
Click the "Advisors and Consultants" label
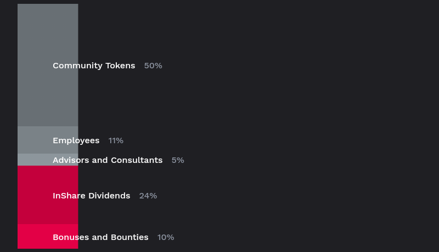point(108,160)
